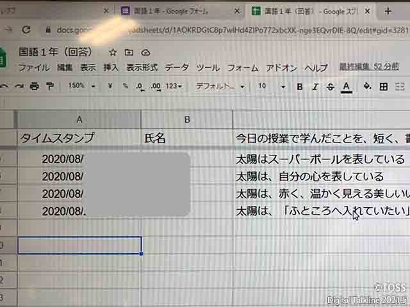Expand the 150% zoom dropdown
410x307 pixels.
tap(82, 86)
